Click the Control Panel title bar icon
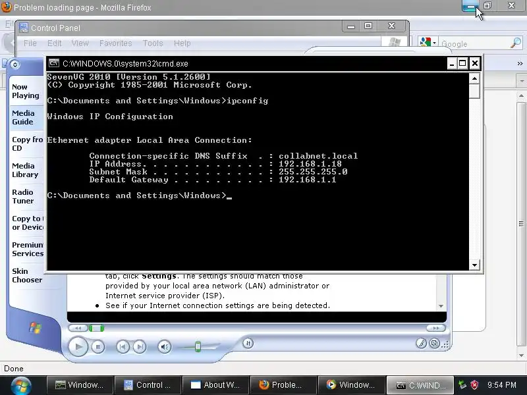The width and height of the screenshot is (527, 395). pyautogui.click(x=24, y=28)
